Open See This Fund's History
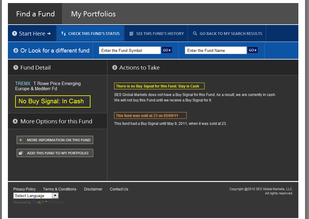 [x=160, y=34]
